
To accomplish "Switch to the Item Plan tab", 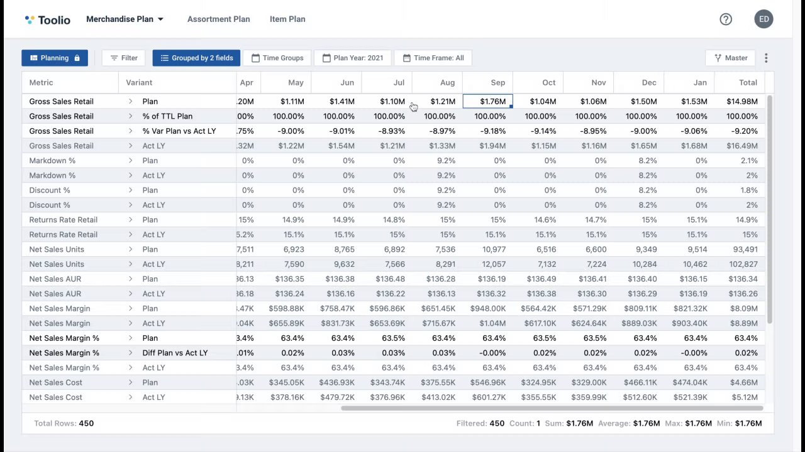I will point(287,19).
